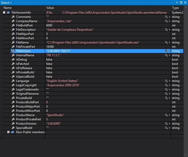Image resolution: width=188 pixels, height=157 pixels.
Task: Click the wrench icon beside IsPatched
Action: [13, 64]
